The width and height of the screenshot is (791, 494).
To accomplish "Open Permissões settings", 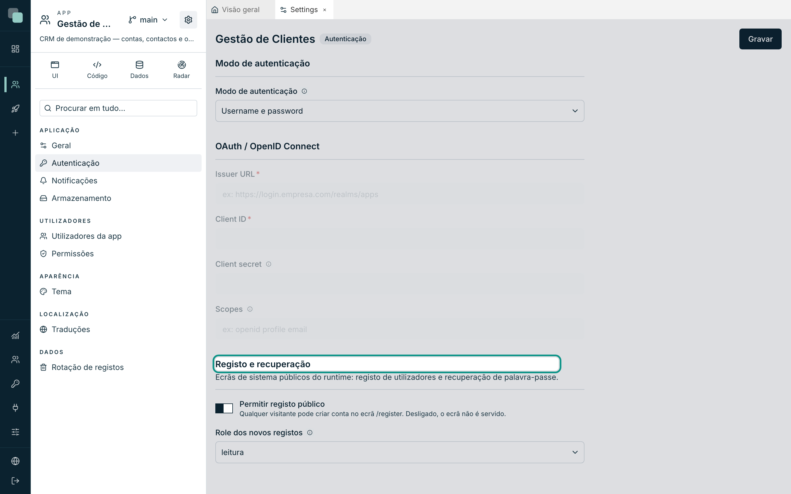I will tap(118, 254).
